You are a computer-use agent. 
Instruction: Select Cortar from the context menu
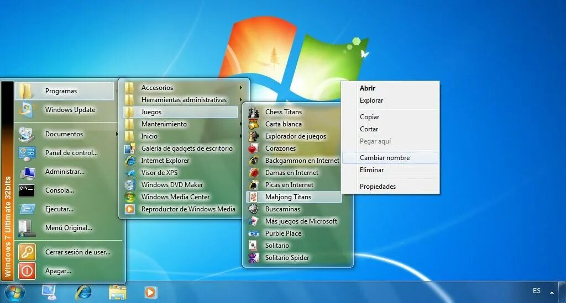[390, 129]
